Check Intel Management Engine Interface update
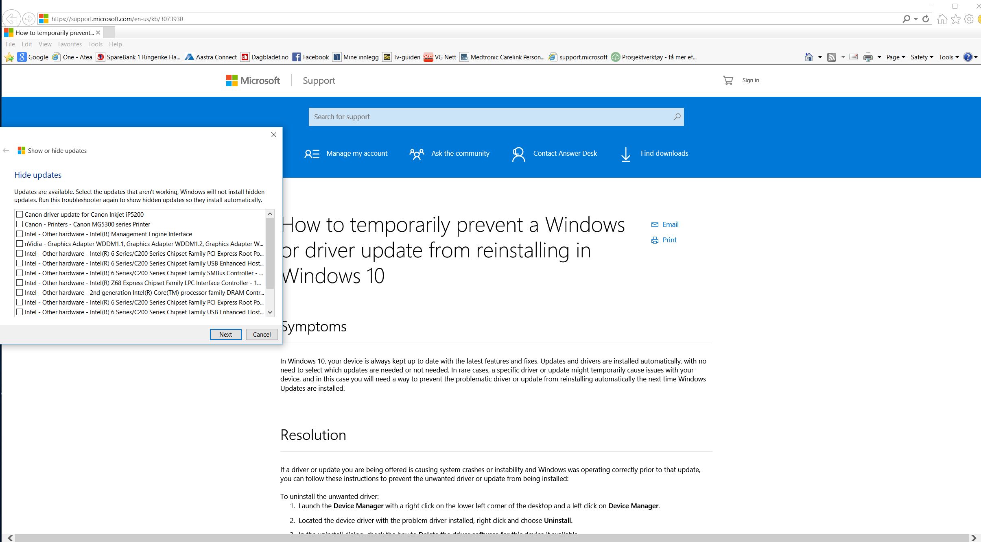 click(x=20, y=234)
